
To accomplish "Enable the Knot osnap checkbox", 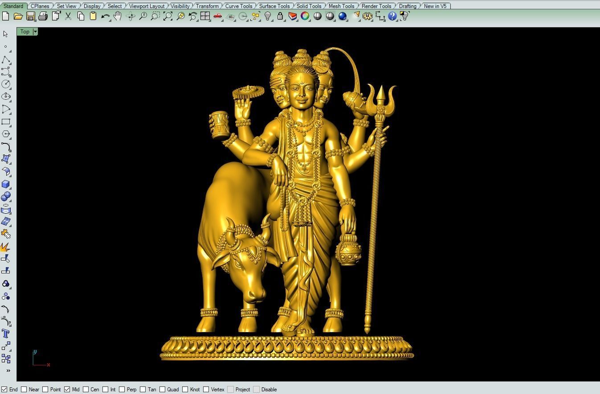I will click(x=185, y=389).
